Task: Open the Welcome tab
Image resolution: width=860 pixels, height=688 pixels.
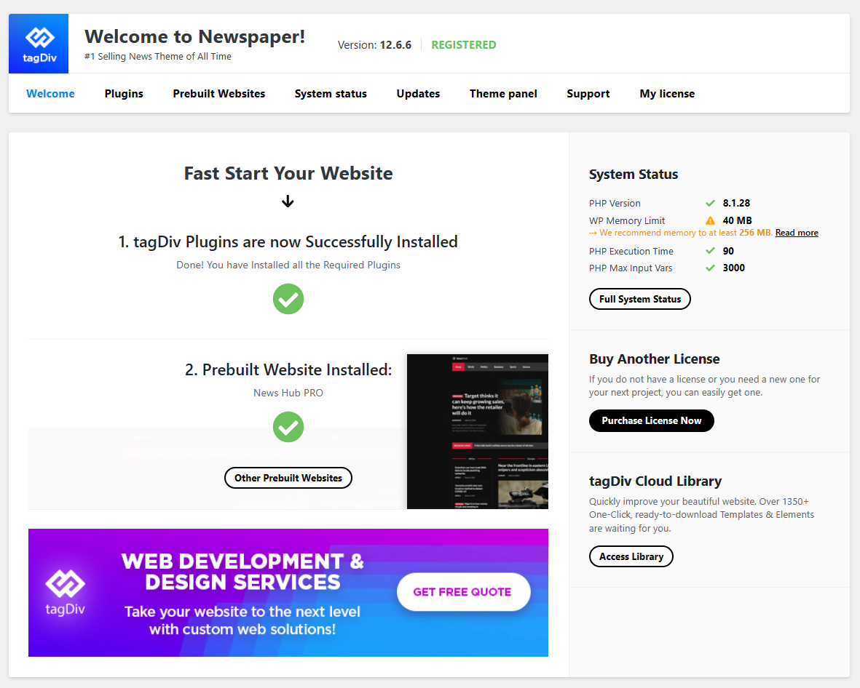Action: coord(50,94)
